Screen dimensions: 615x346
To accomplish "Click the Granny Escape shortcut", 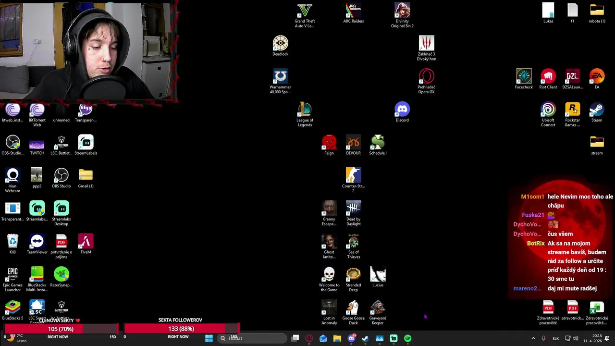I will click(x=329, y=213).
